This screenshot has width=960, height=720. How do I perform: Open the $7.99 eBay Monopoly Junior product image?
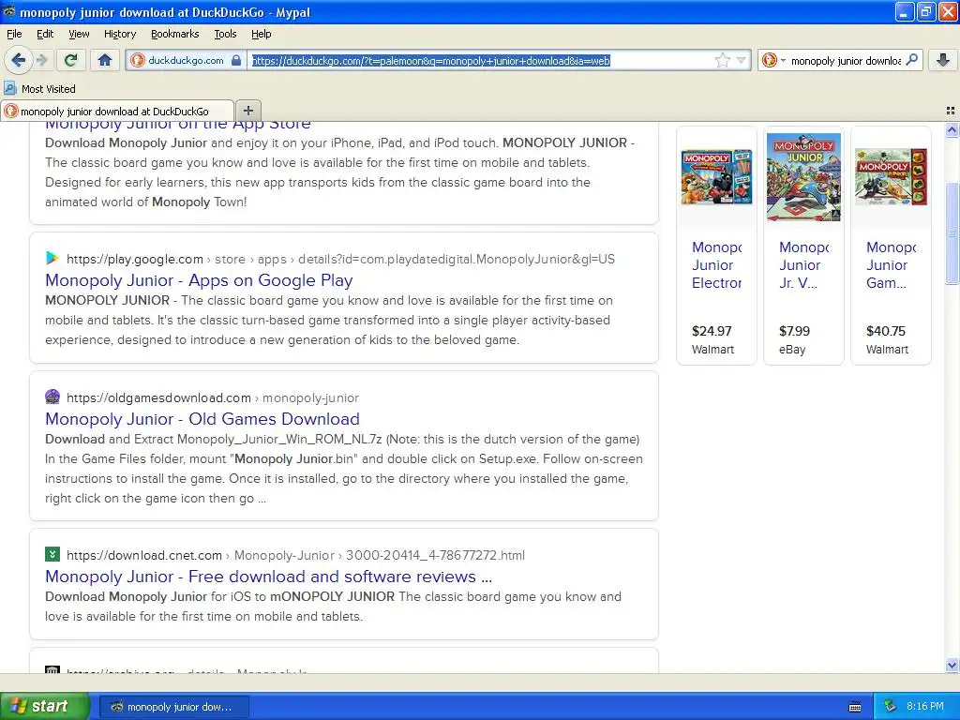803,177
